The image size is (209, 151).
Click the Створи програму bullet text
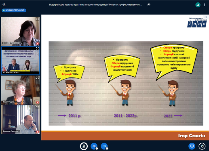(174, 48)
